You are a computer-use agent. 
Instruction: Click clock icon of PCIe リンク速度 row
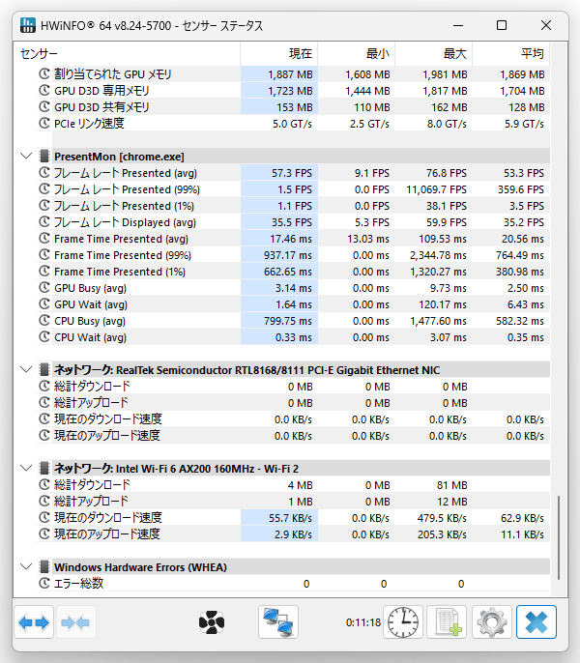(44, 124)
